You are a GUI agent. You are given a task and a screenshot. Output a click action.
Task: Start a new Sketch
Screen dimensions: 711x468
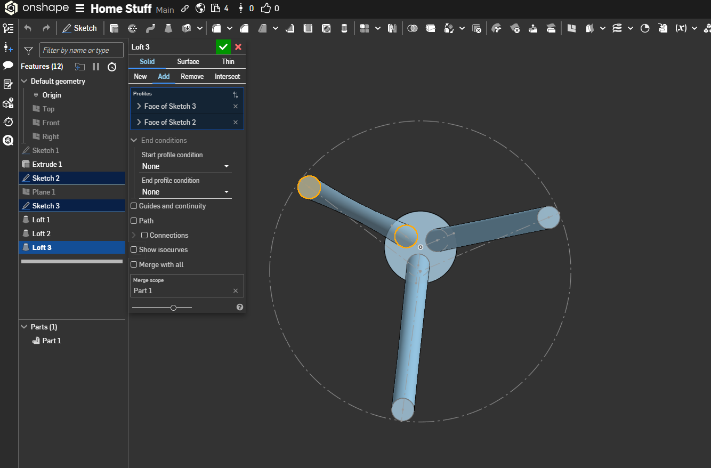click(x=80, y=28)
